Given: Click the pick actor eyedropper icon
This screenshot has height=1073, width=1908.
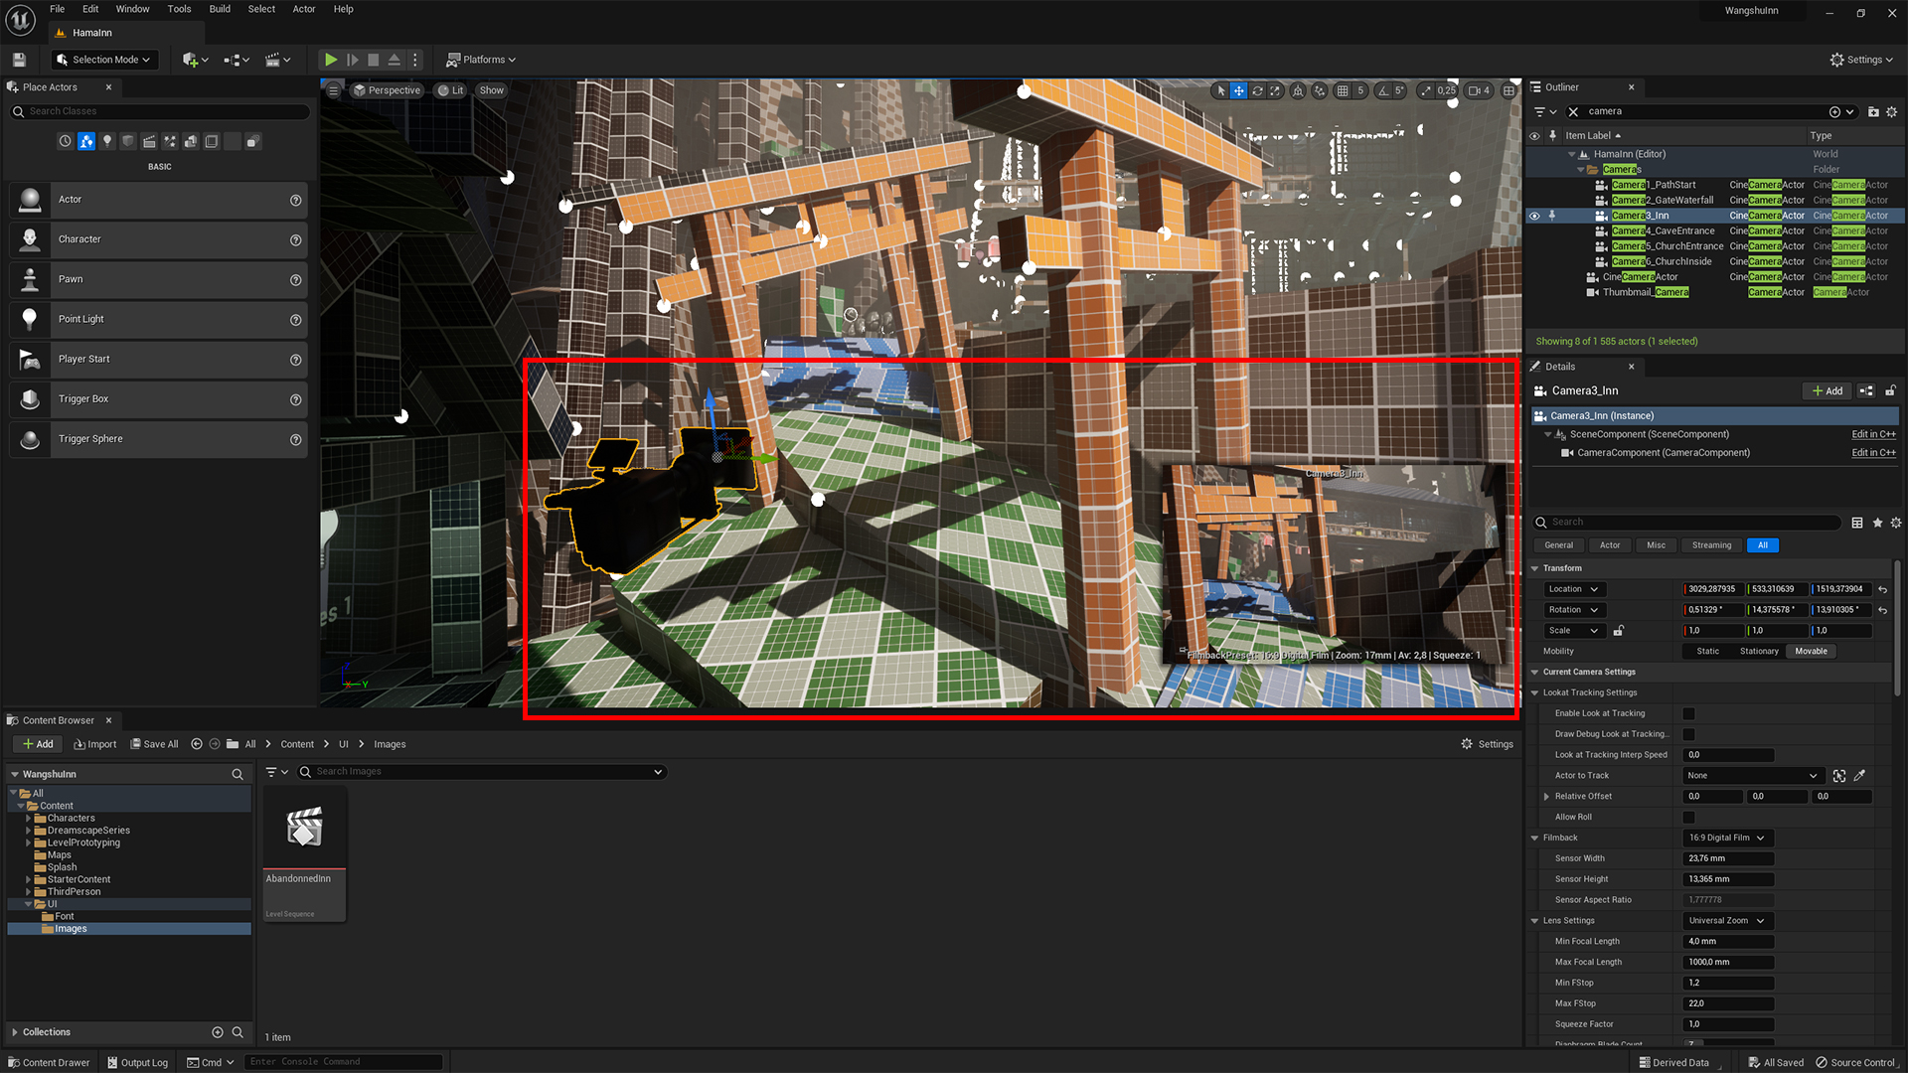Looking at the screenshot, I should click(1859, 776).
